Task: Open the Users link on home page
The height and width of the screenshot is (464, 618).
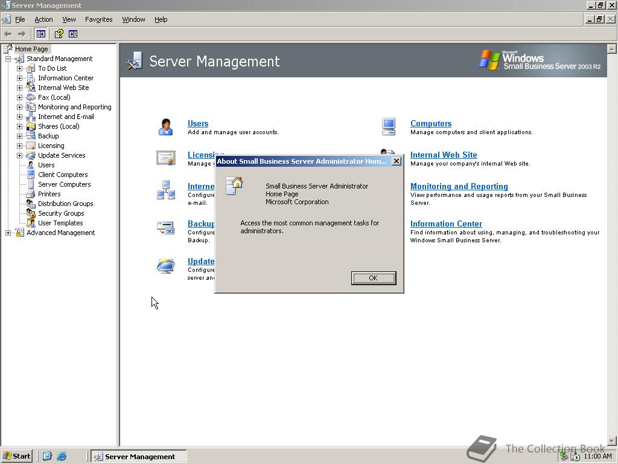Action: (198, 123)
